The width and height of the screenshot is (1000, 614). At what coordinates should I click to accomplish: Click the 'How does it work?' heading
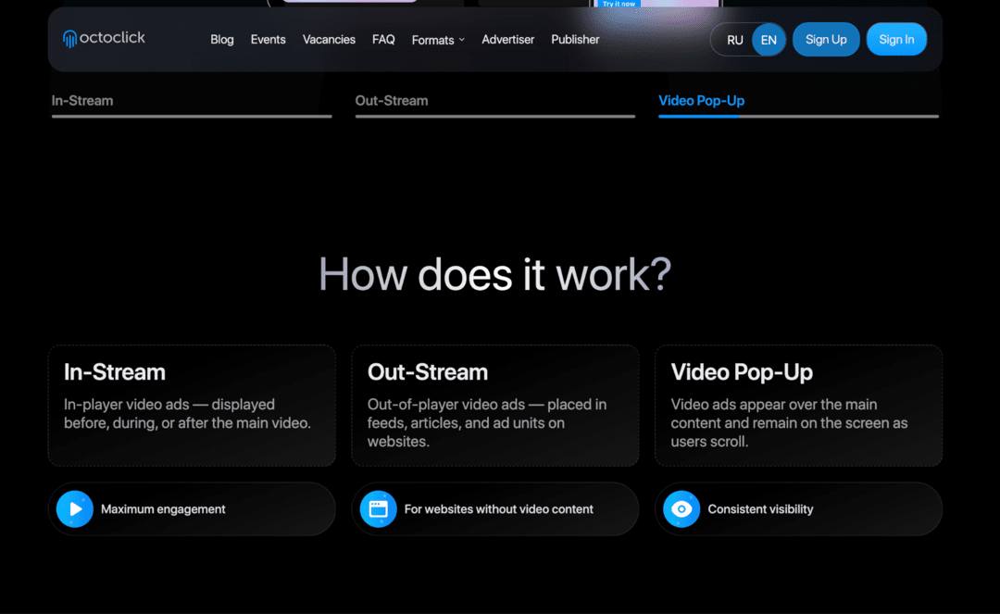pos(494,275)
